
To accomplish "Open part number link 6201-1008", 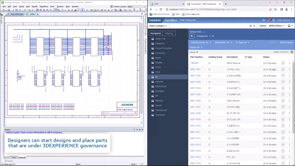I will pyautogui.click(x=195, y=113).
